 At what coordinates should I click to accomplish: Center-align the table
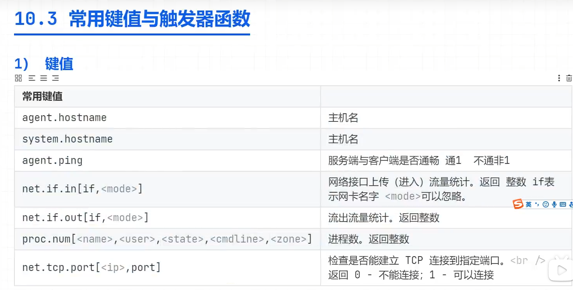coord(44,78)
